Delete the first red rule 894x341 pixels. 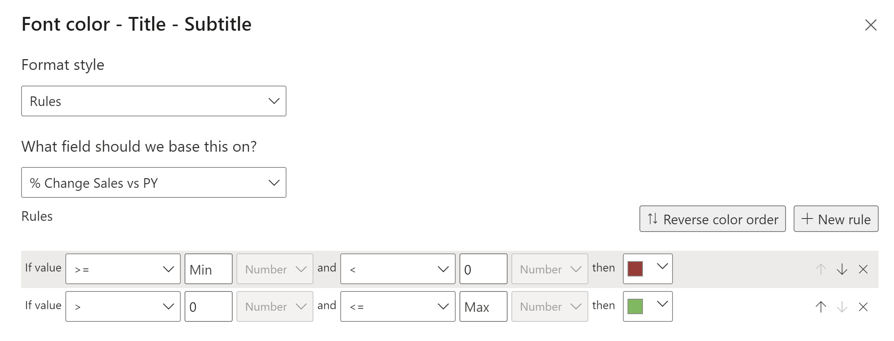click(863, 269)
